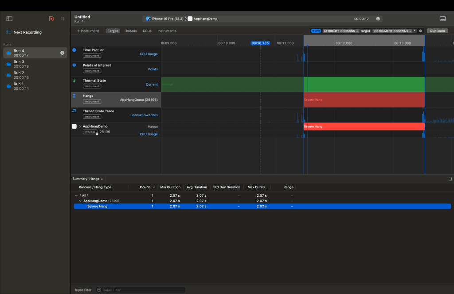Click the red Record button
The width and height of the screenshot is (454, 294).
pos(51,19)
